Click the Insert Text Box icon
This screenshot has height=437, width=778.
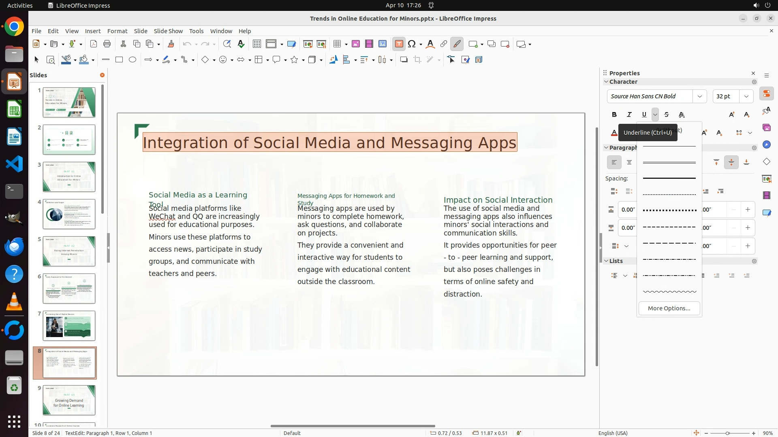click(399, 44)
